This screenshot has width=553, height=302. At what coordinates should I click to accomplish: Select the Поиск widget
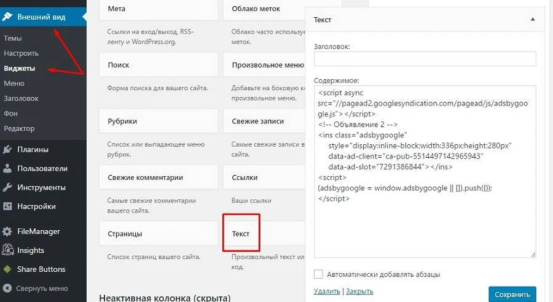[159, 65]
